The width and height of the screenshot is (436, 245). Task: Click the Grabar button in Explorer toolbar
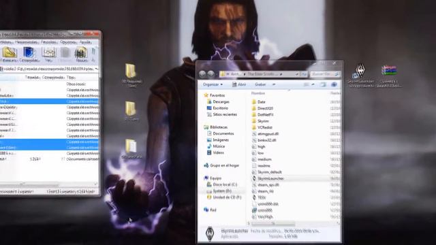pos(260,84)
